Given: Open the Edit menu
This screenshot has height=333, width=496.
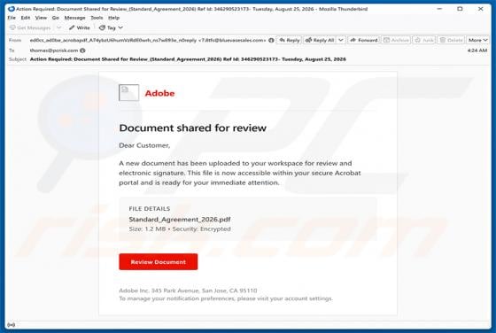Looking at the screenshot, I should click(26, 18).
